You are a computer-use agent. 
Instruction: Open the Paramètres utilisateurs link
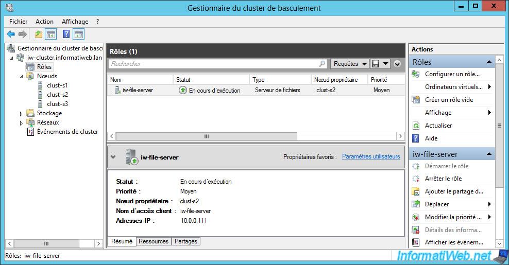[371, 156]
